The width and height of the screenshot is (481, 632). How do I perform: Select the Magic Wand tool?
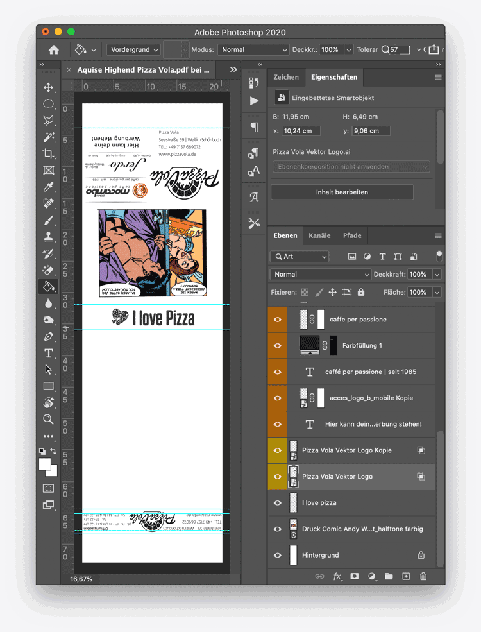[x=48, y=137]
